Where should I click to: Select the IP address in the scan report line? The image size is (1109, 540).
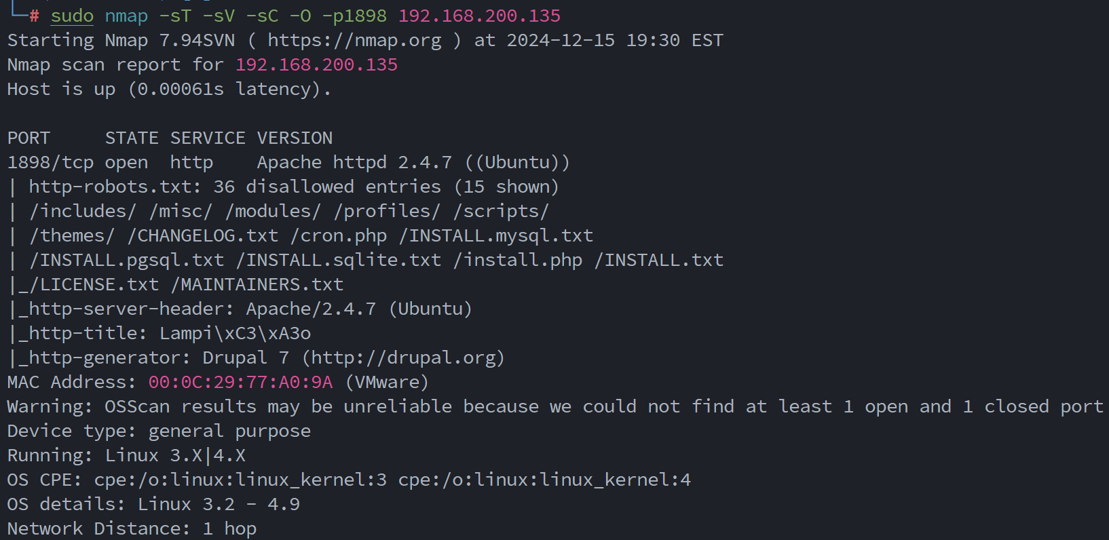(x=316, y=65)
